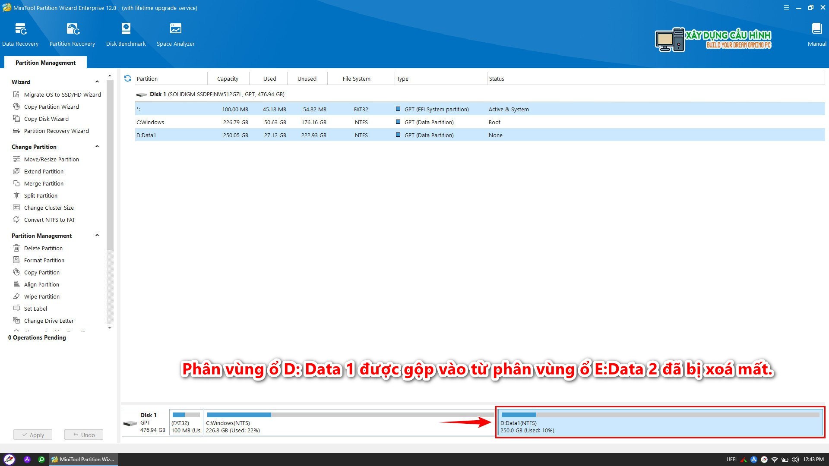Select the EFI FAT32 partition row
829x466 pixels.
tap(480, 109)
